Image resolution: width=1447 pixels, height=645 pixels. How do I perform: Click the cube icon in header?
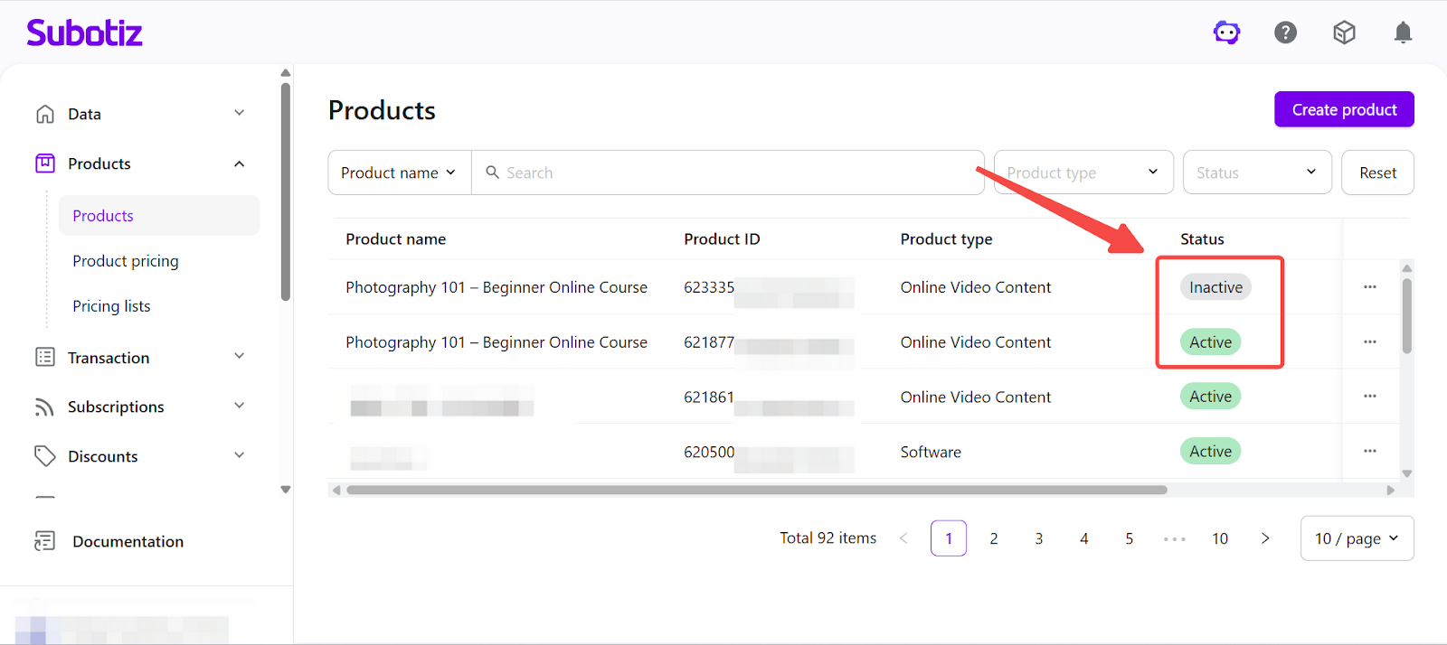click(1344, 33)
